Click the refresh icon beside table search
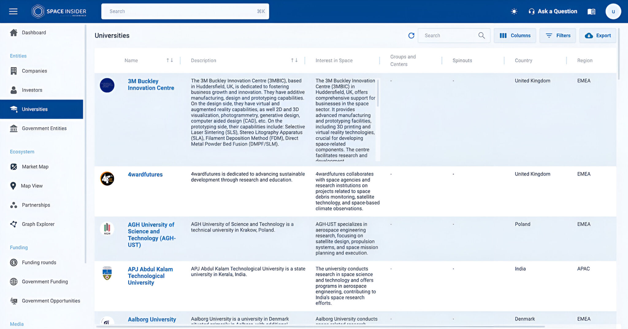 tap(411, 36)
